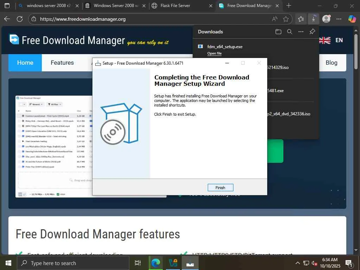Click the entry ending 5481.exe in Downloads
The width and height of the screenshot is (360, 270).
click(275, 91)
